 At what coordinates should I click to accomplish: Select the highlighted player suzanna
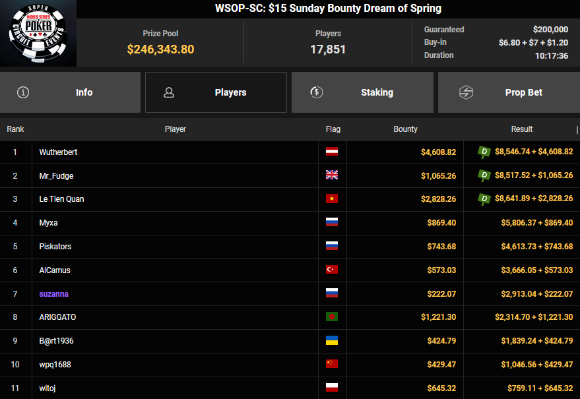[x=53, y=293]
